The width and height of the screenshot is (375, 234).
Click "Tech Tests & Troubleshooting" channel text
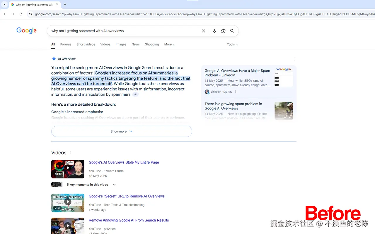point(124,205)
